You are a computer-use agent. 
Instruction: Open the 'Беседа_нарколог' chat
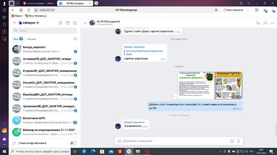45,49
